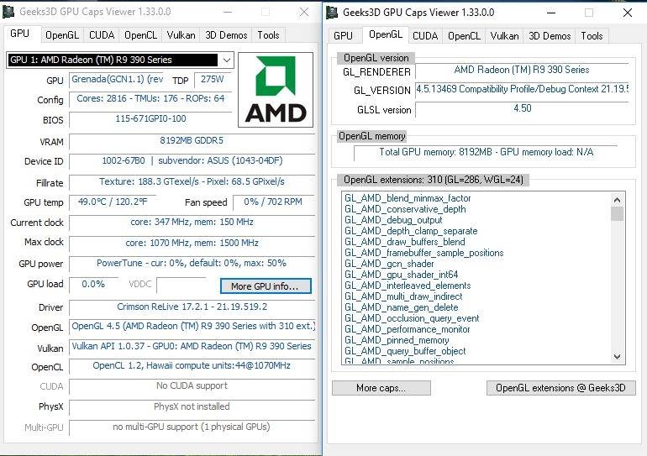This screenshot has height=456, width=647.
Task: Select GL_AMD_draw_buffers_blend extension
Action: click(405, 242)
